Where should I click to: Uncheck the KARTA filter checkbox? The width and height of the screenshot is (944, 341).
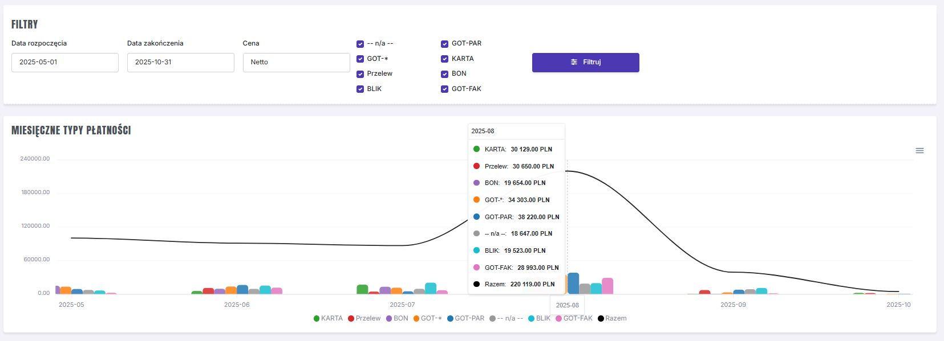pyautogui.click(x=444, y=59)
